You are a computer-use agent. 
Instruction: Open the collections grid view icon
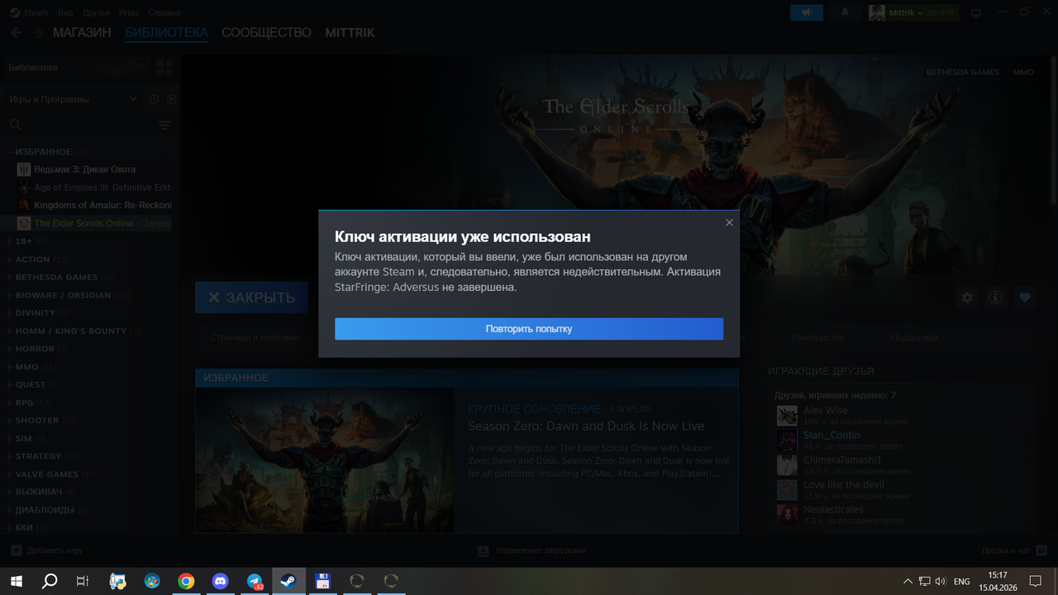coord(164,68)
